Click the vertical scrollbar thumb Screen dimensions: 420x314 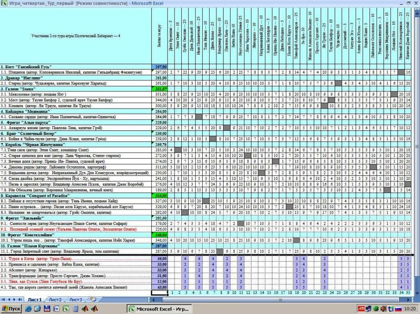[417, 146]
